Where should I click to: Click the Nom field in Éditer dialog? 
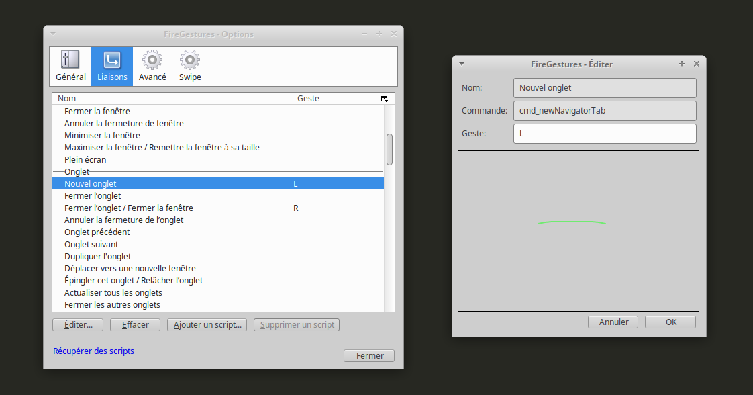(605, 88)
